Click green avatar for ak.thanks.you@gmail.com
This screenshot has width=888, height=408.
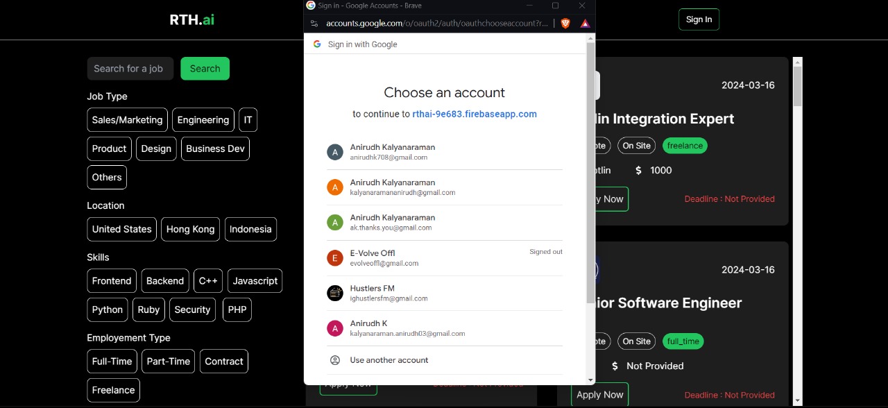tap(335, 223)
